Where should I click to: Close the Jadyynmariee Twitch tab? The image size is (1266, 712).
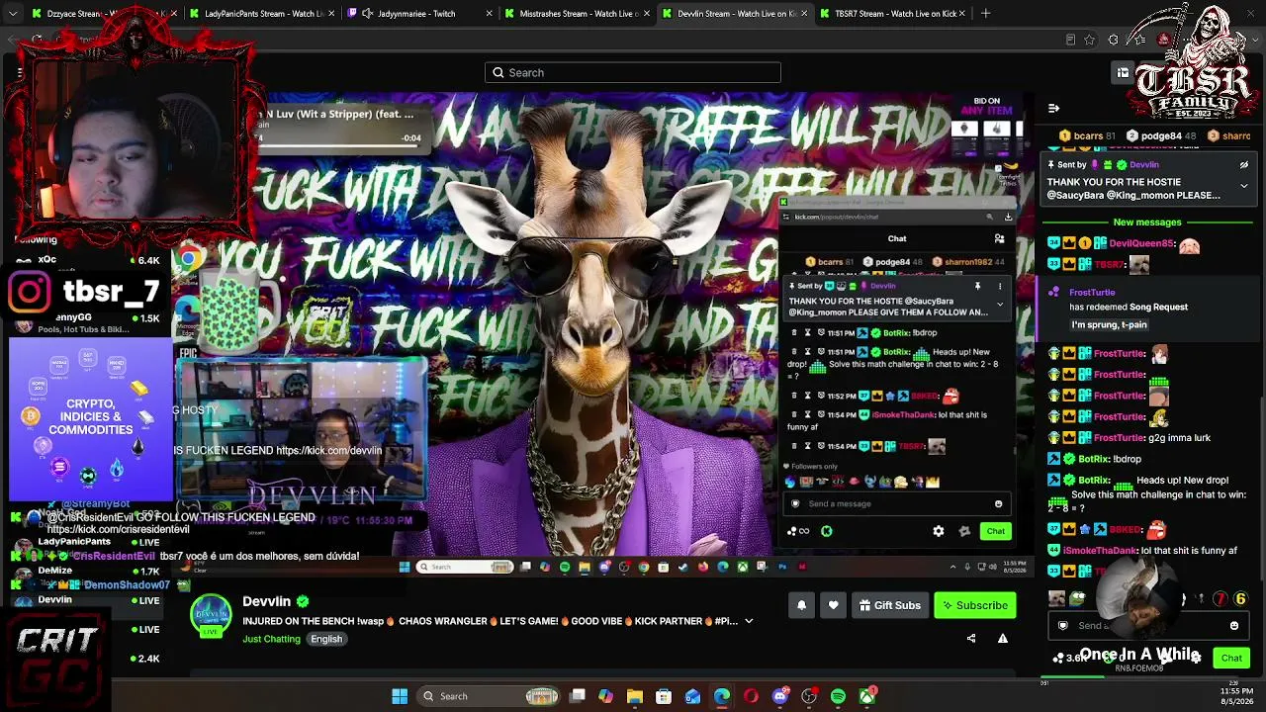point(491,14)
